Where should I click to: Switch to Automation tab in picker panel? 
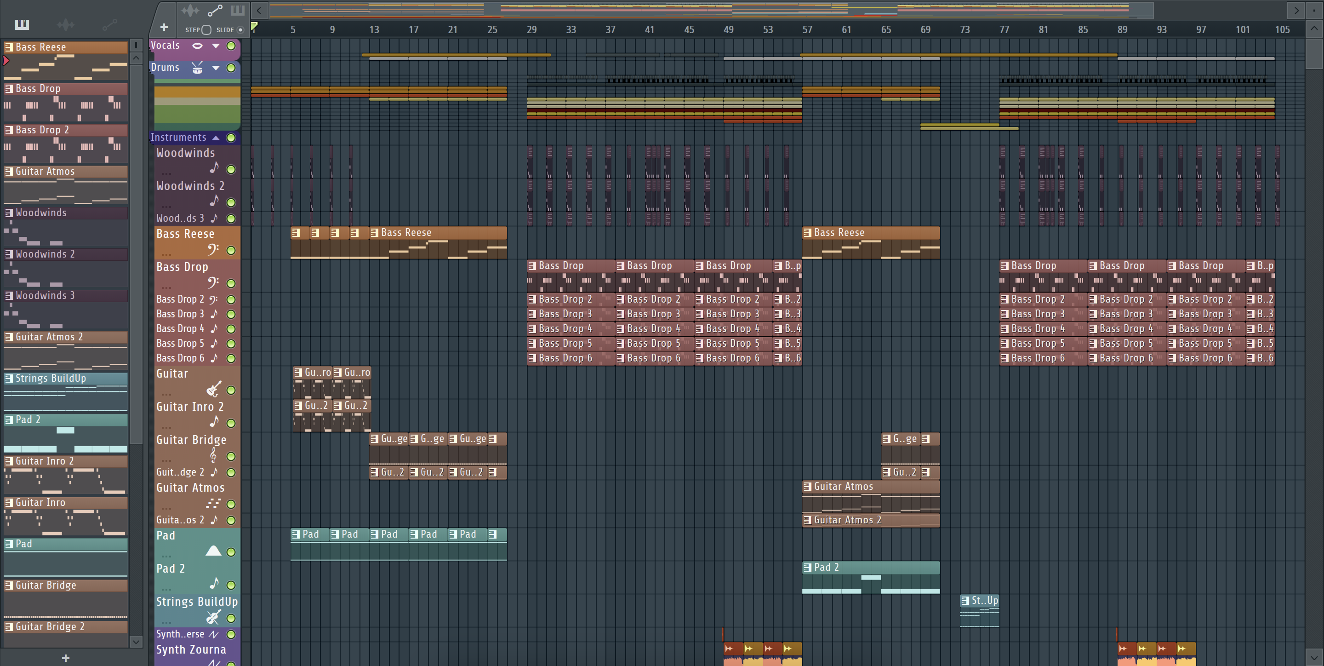109,24
